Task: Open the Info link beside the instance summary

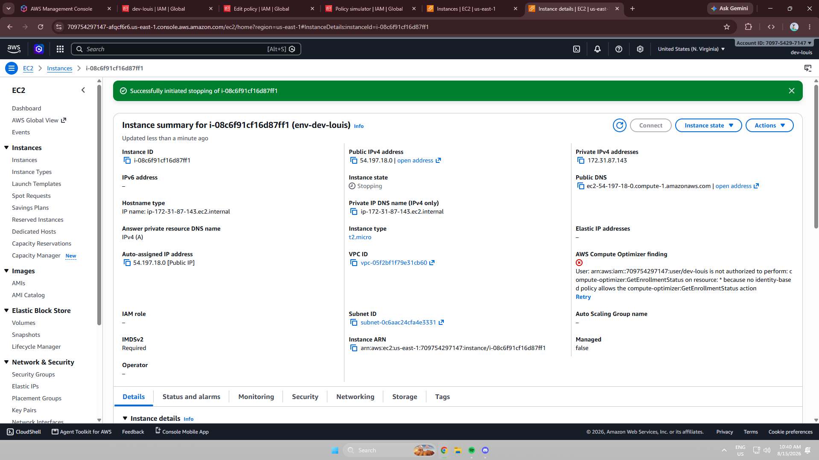Action: tap(358, 126)
